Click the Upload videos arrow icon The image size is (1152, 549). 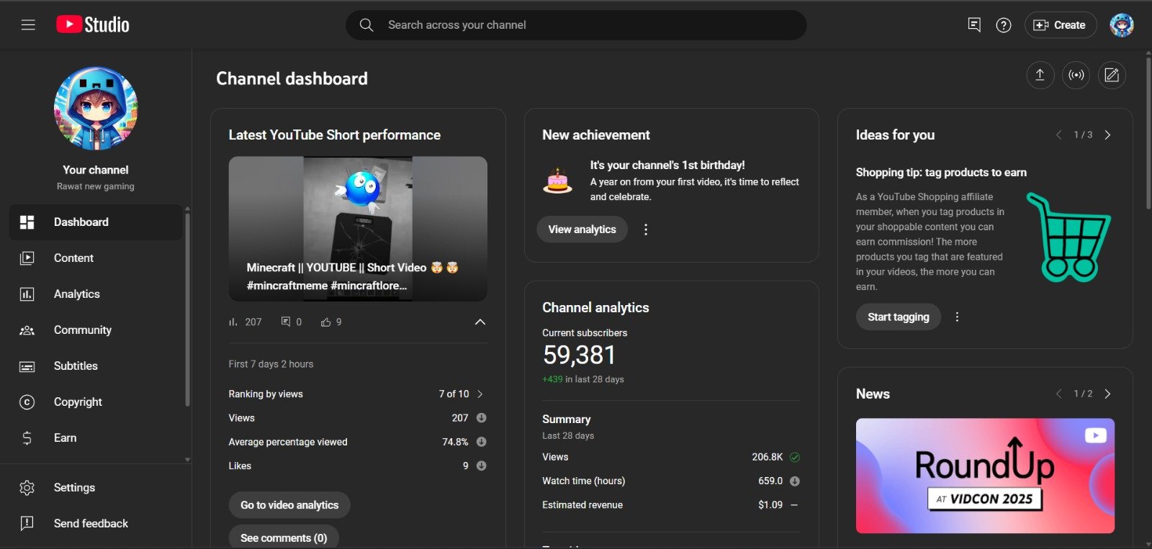coord(1040,75)
